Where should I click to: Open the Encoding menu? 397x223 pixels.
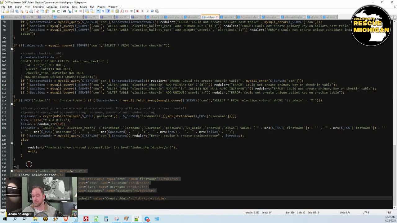(38, 7)
